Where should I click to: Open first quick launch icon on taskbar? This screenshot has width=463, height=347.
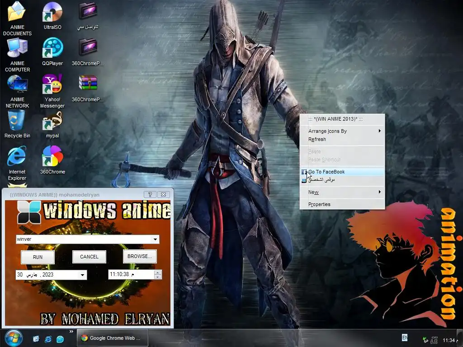click(x=36, y=339)
